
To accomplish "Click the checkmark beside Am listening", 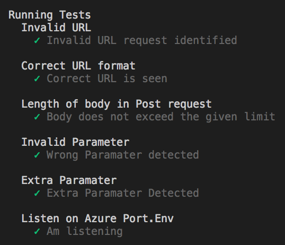I will pos(37,231).
